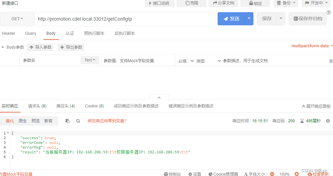Click the 检查更新 check update
333x176 pixels.
(x=318, y=174)
